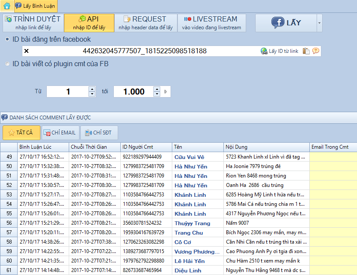Open profile link Cô Cơ

[183, 242]
